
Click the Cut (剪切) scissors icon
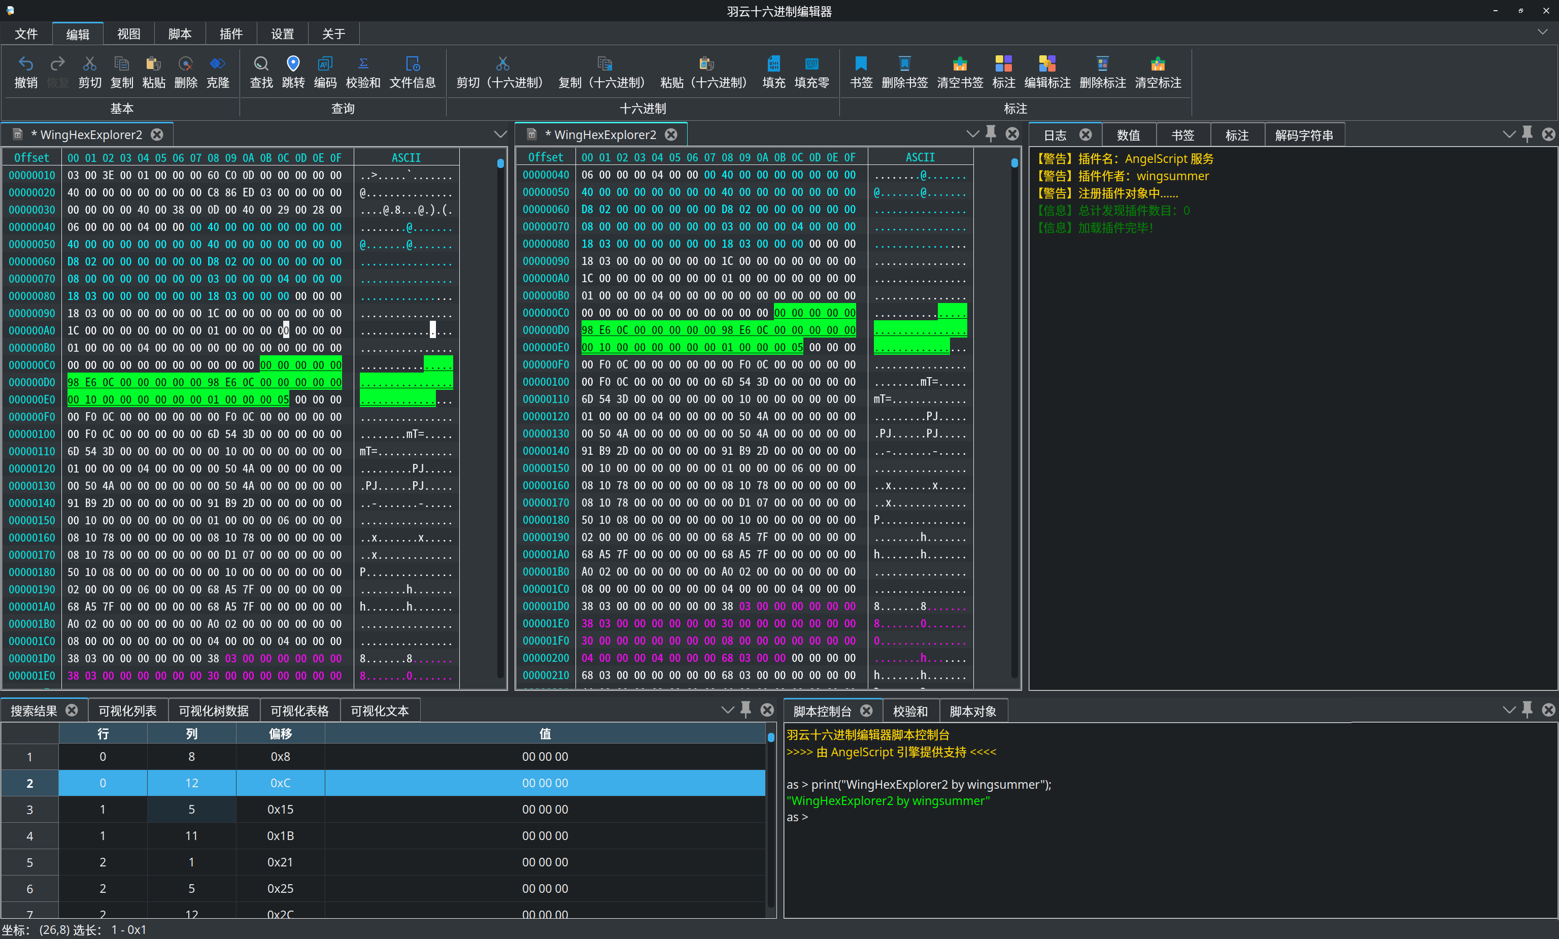(89, 64)
